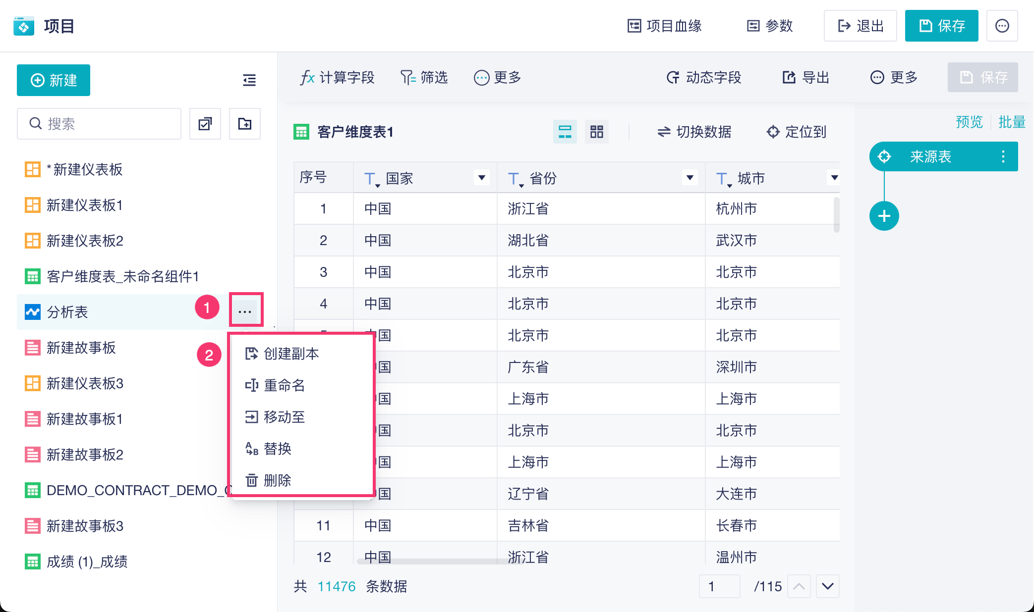Viewport: 1034px width, 612px height.
Task: Toggle 切换数据 data switch
Action: tap(694, 132)
